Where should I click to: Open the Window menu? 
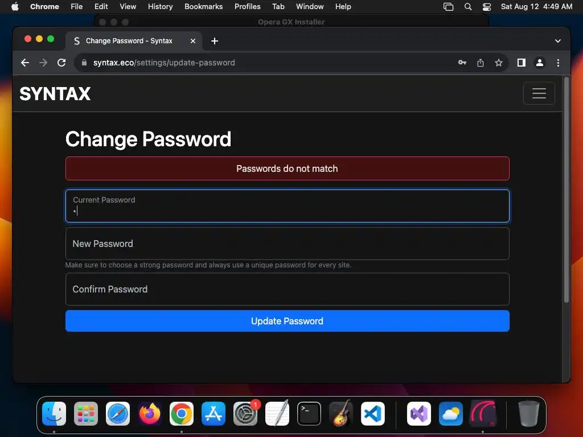(310, 7)
